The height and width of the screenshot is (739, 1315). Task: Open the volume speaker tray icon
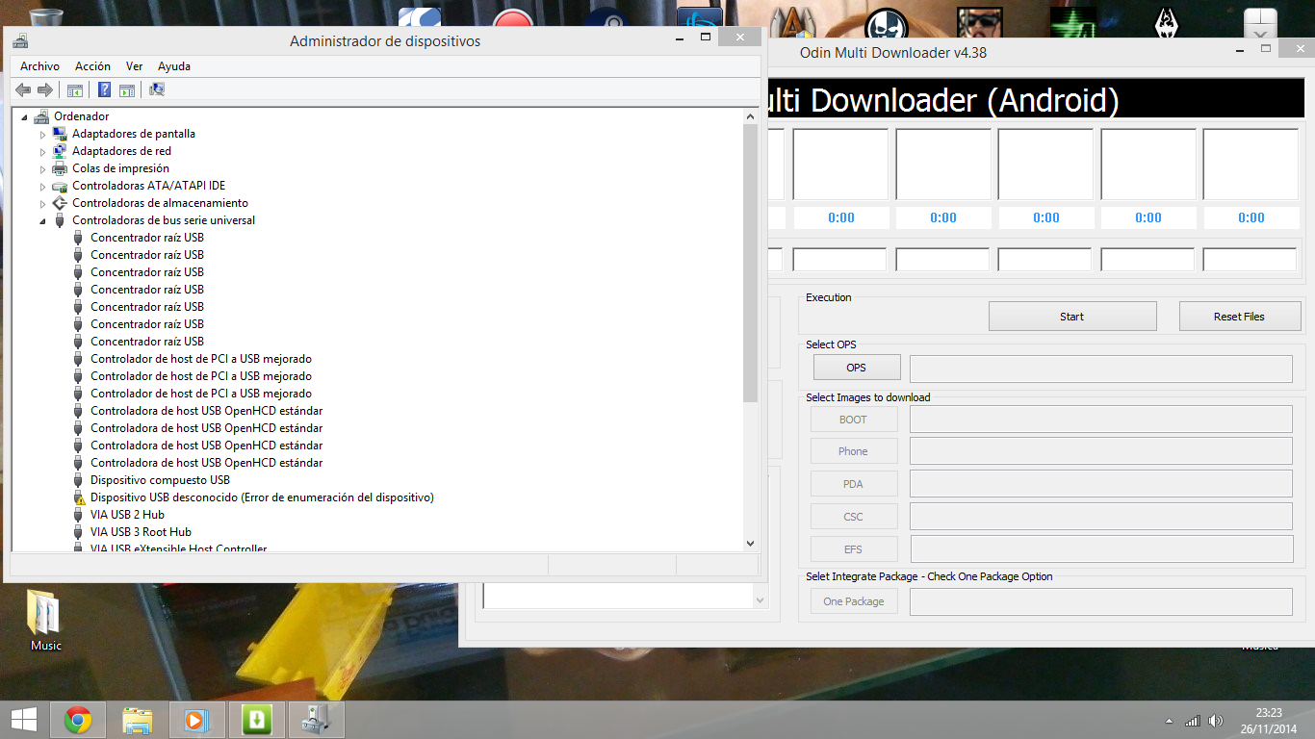click(x=1216, y=721)
